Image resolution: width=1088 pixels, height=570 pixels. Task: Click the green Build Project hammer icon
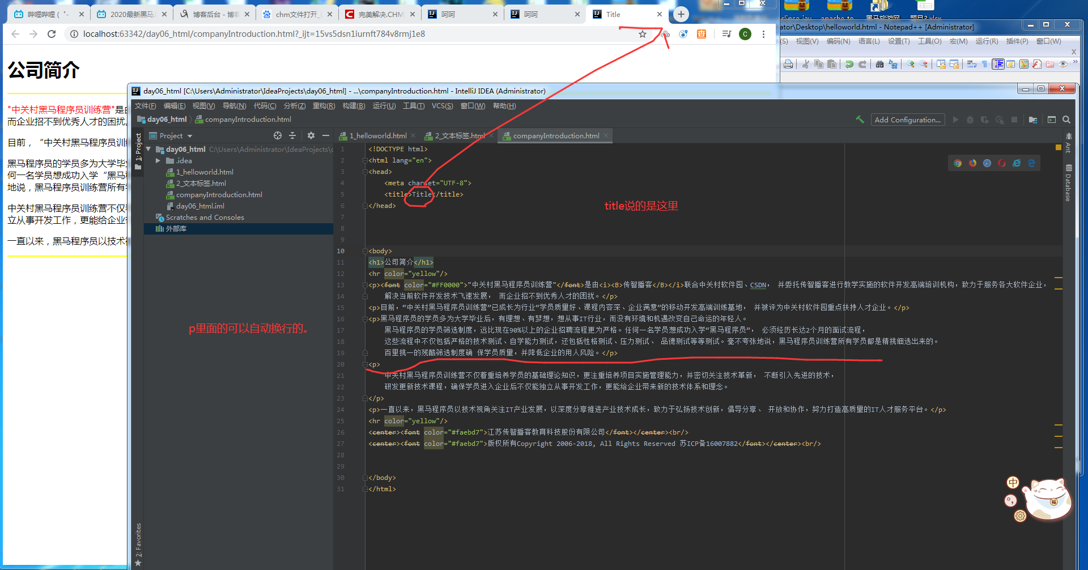(x=860, y=120)
